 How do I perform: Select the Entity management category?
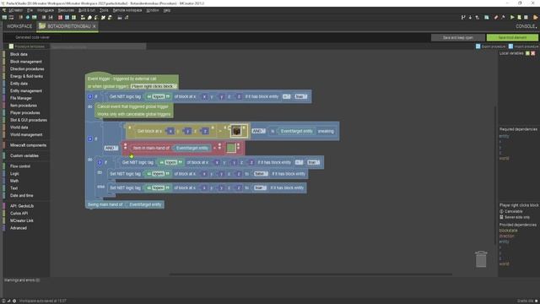[26, 91]
